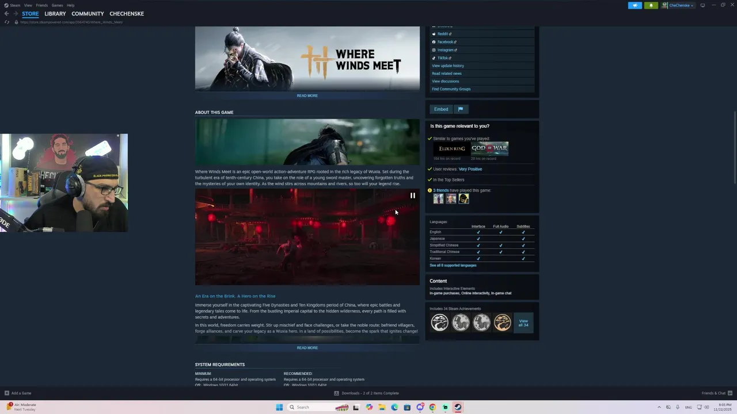Open the Instagram link
This screenshot has width=737, height=414.
coord(445,50)
